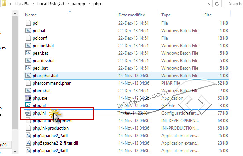The height and width of the screenshot is (156, 243).
Task: Click the php breadcrumb segment
Action: point(97,4)
